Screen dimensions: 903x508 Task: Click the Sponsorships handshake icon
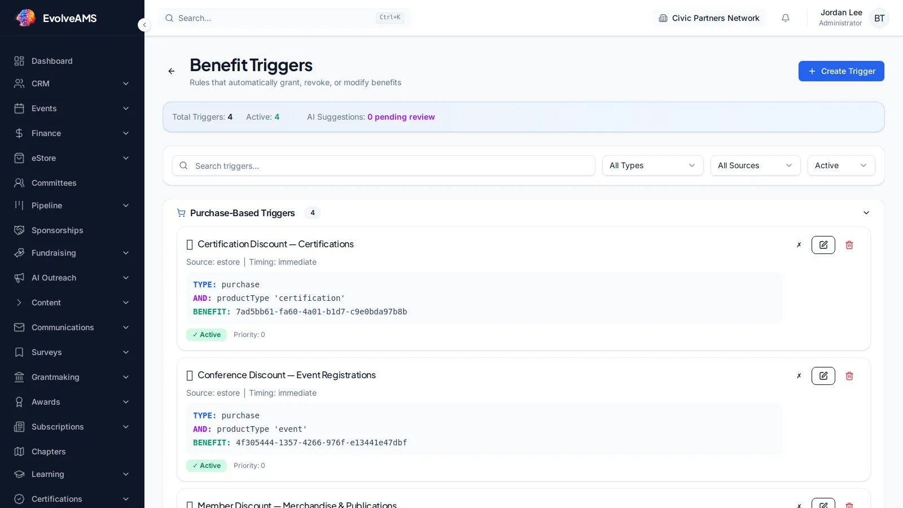(19, 230)
